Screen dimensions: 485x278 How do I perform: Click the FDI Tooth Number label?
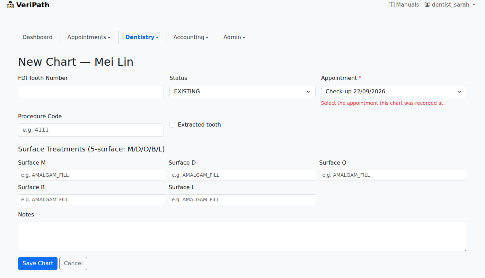(x=43, y=78)
